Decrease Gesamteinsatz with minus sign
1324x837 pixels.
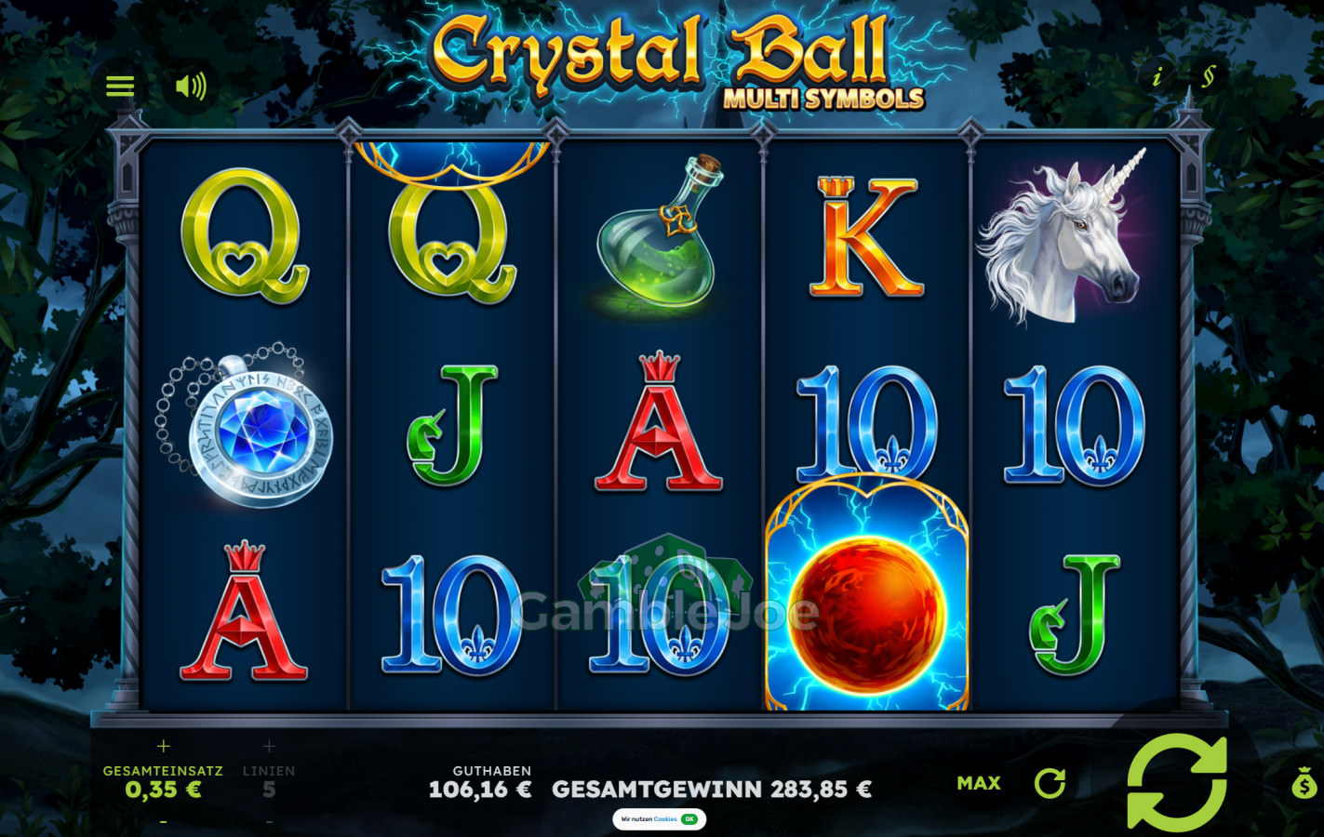[164, 821]
